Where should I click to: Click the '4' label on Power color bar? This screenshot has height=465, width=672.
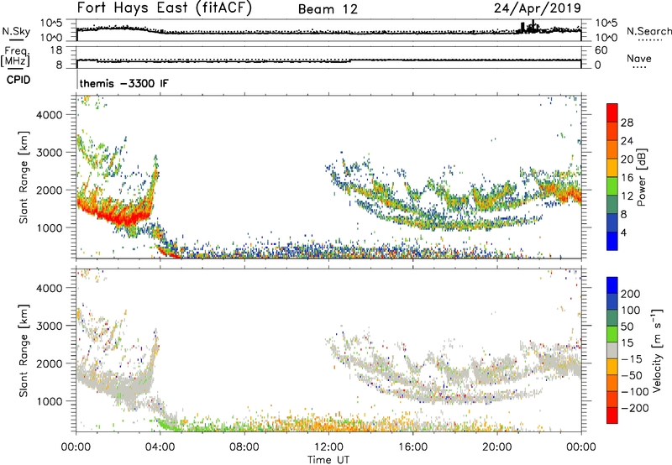(624, 232)
